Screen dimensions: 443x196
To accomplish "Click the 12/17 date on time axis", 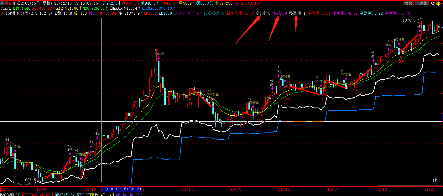I will point(333,189).
